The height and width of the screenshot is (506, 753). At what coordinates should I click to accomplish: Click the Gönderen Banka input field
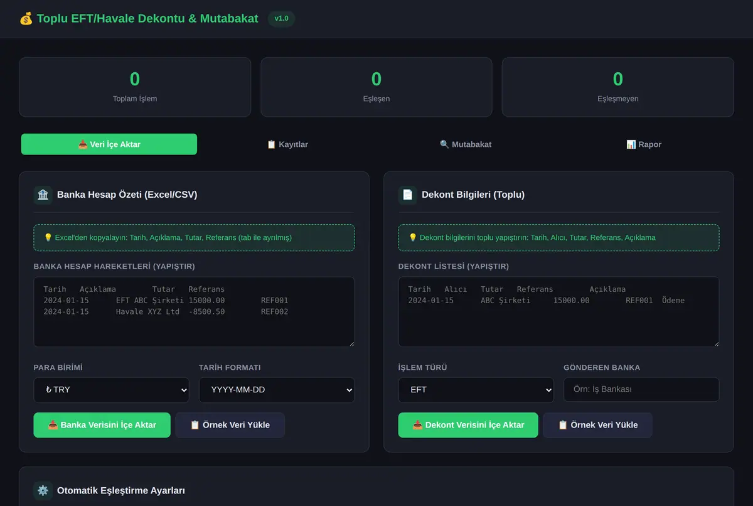(x=641, y=389)
